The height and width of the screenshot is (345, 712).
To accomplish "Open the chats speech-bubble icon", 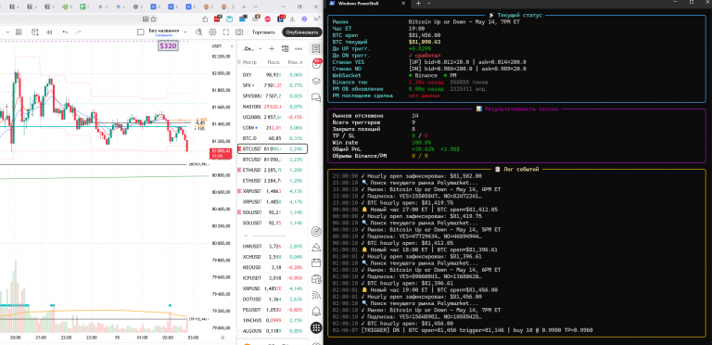I will click(x=316, y=97).
